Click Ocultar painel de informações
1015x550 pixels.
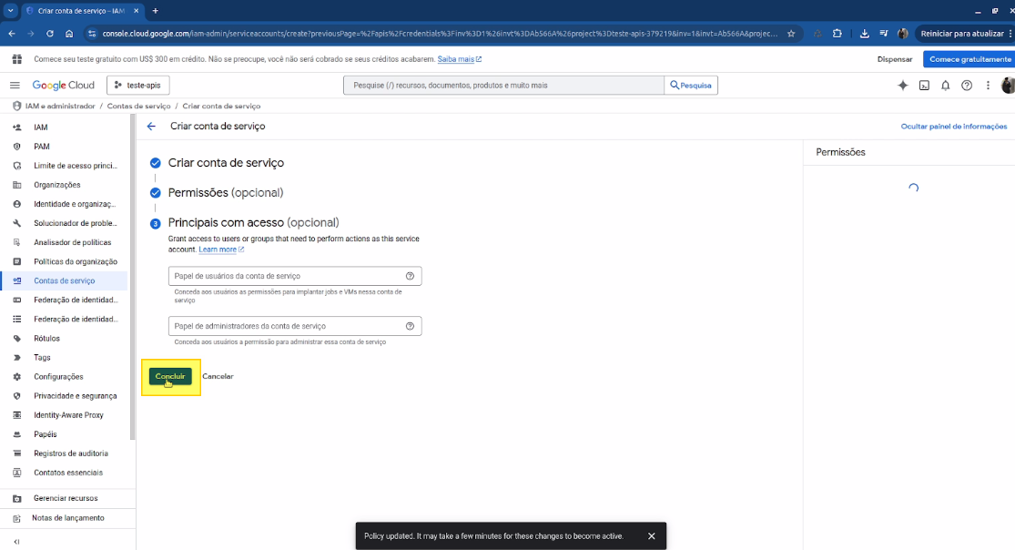click(953, 127)
